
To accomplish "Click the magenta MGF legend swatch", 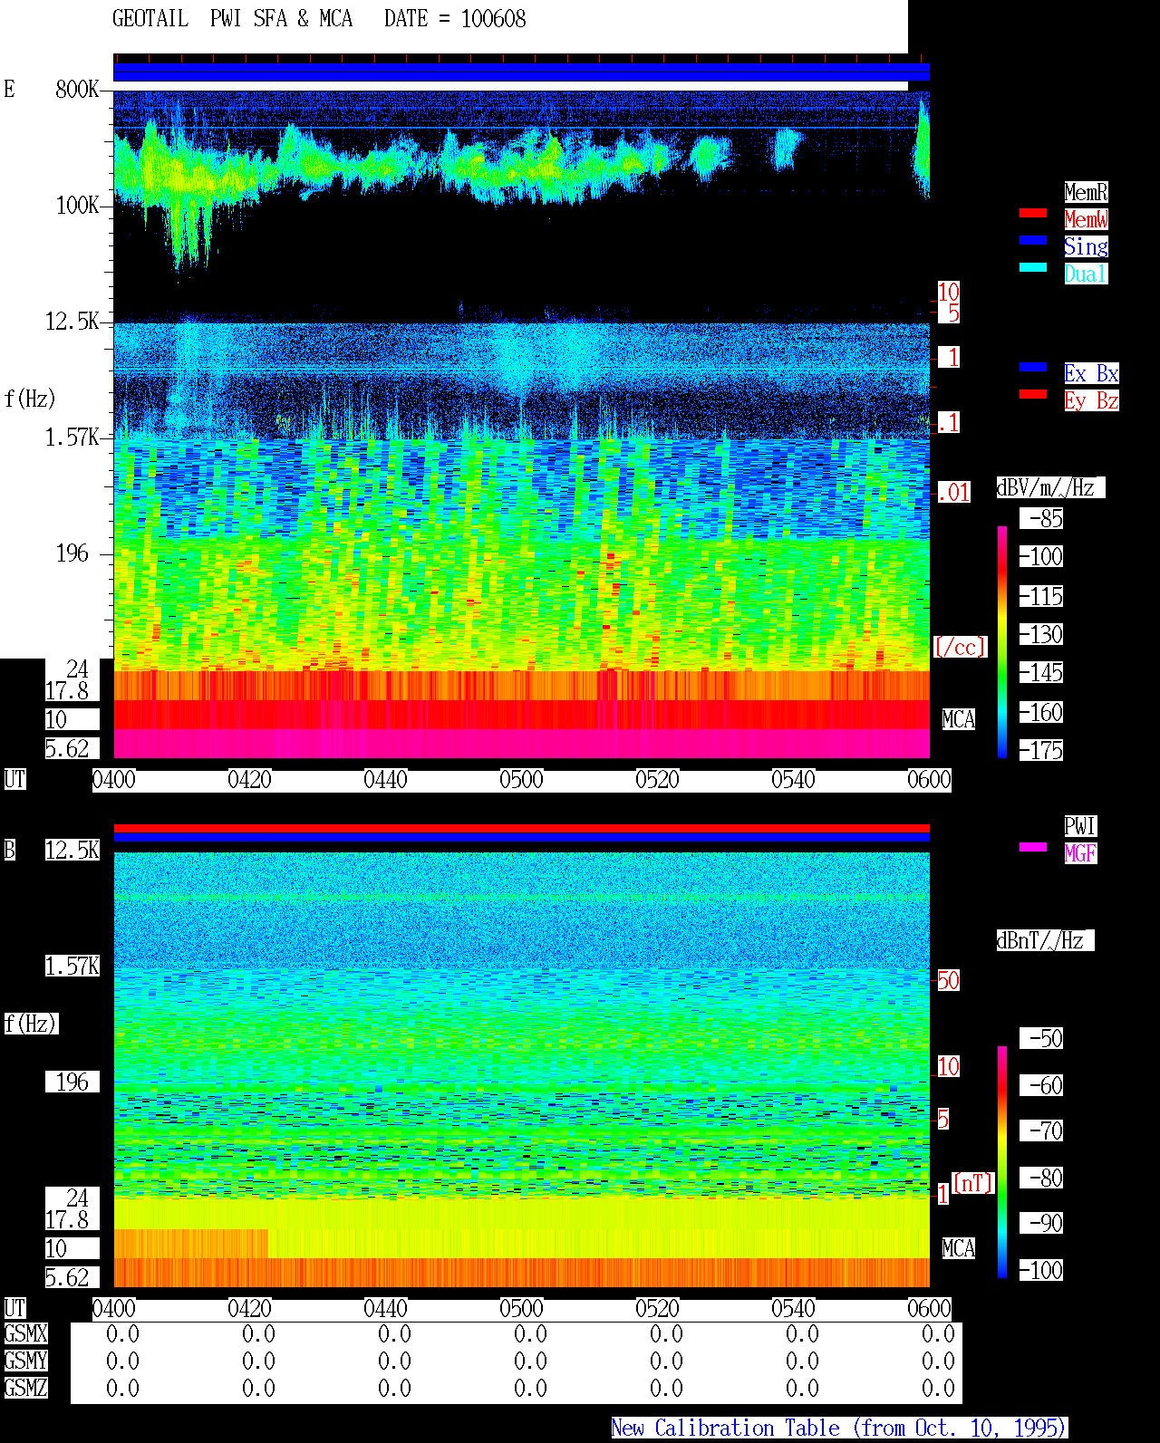I will point(1033,847).
